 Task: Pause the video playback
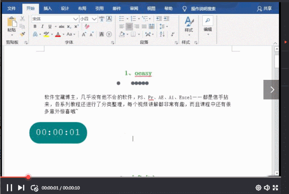[9, 188]
